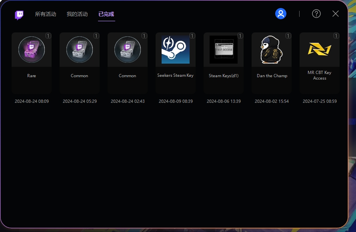Click the purple Rare chest icon

tap(32, 50)
